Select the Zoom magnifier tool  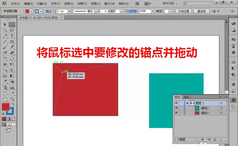(12, 99)
